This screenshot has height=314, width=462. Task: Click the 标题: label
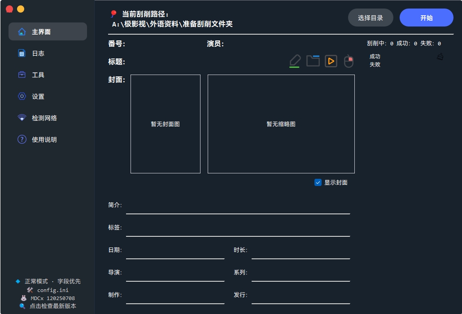pyautogui.click(x=117, y=62)
